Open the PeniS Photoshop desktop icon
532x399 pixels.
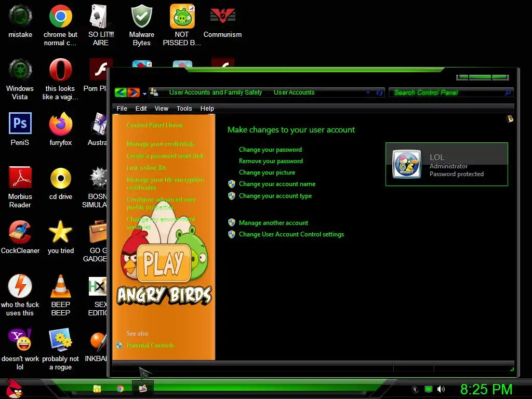pos(20,129)
